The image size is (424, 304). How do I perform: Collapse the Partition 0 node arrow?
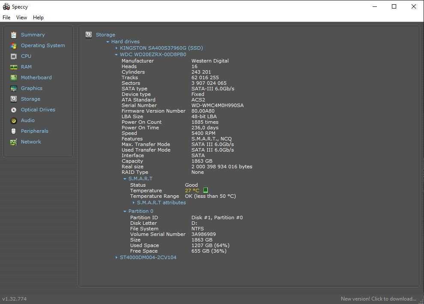click(x=125, y=212)
